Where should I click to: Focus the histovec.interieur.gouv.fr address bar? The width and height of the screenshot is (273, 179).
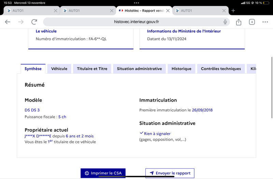click(x=136, y=22)
